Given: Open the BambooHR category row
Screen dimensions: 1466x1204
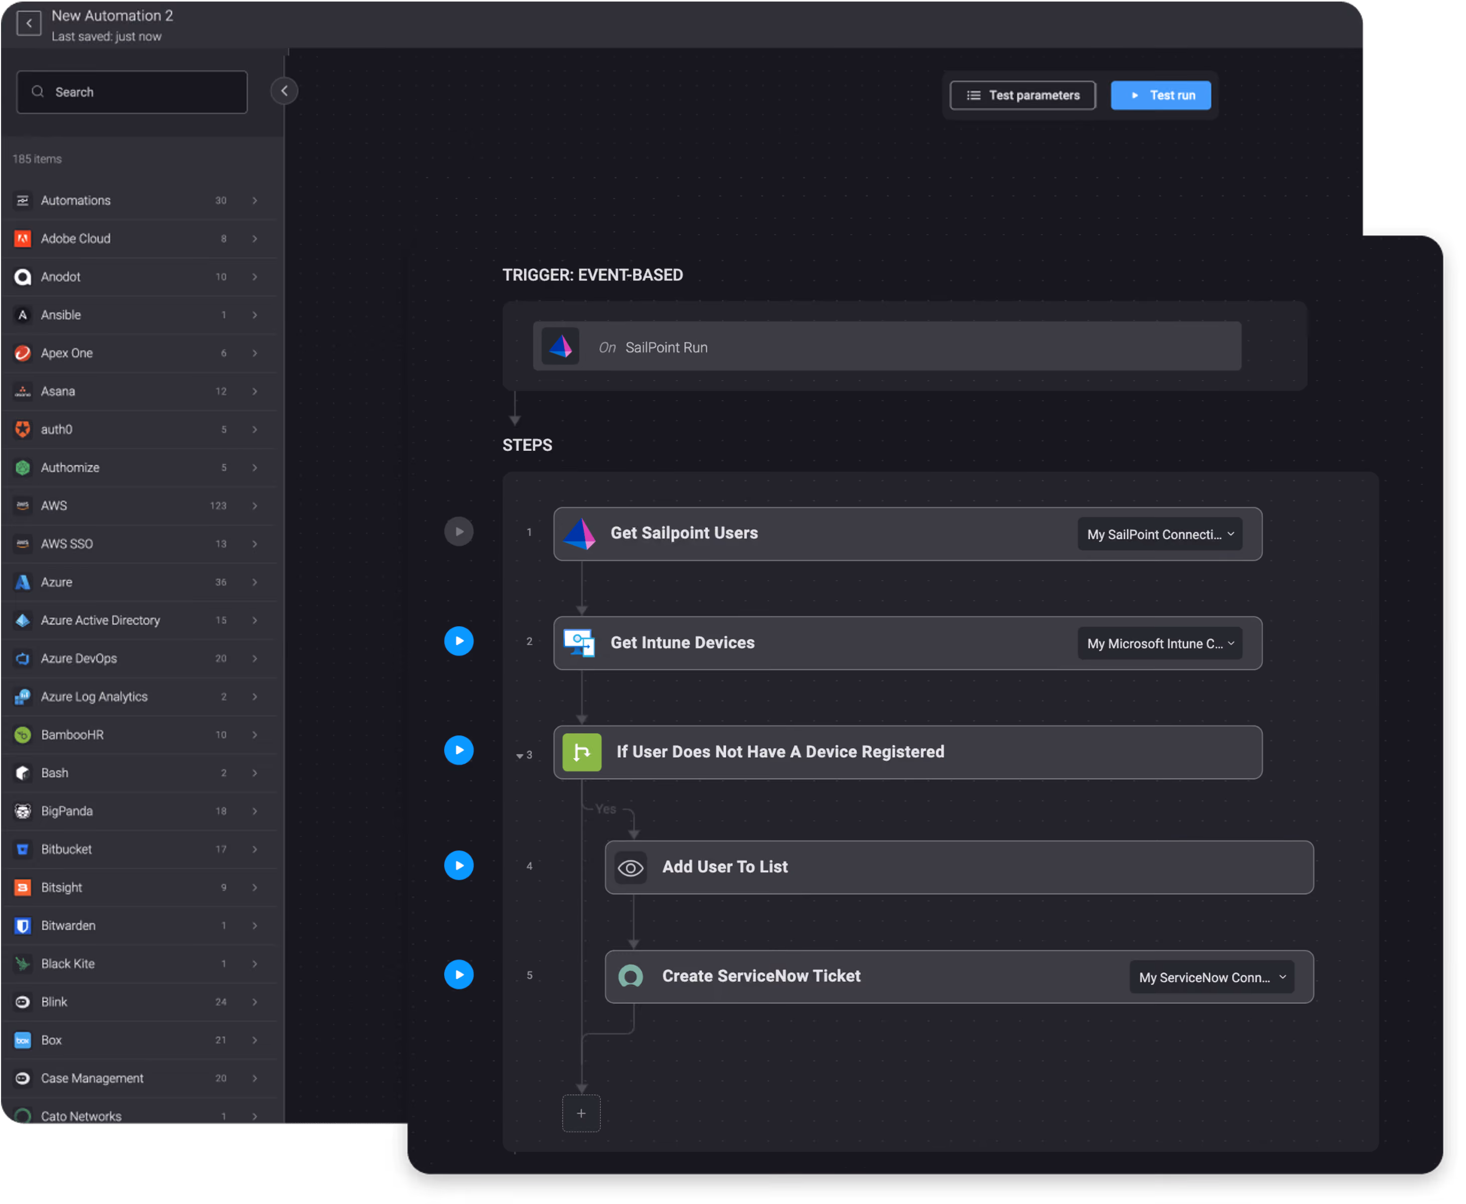Looking at the screenshot, I should click(x=139, y=735).
